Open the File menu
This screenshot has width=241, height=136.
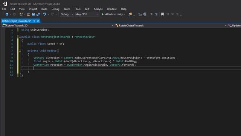[x=4, y=9]
